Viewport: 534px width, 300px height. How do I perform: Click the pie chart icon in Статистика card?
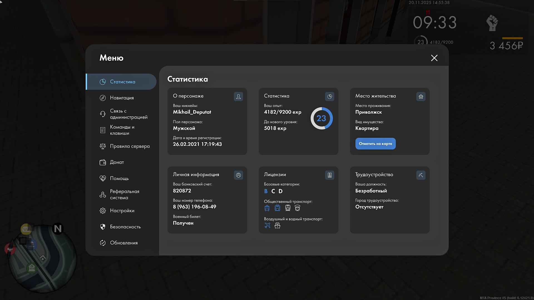[x=330, y=96]
